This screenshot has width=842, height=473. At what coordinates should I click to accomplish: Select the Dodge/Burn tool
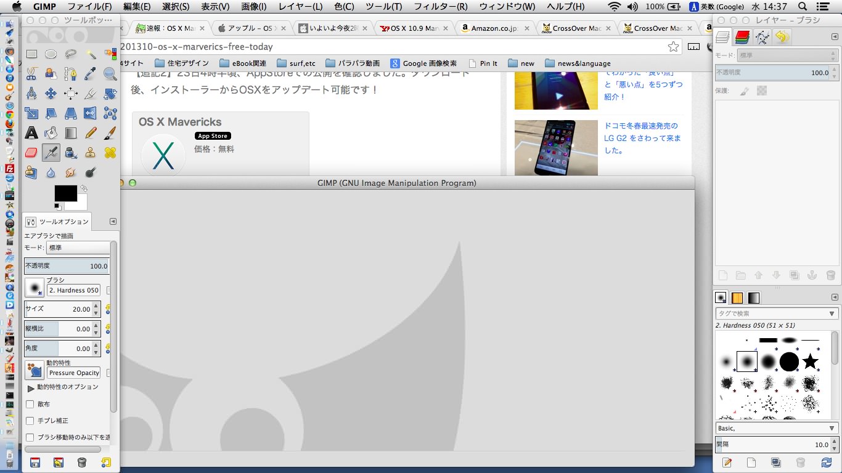[x=91, y=172]
